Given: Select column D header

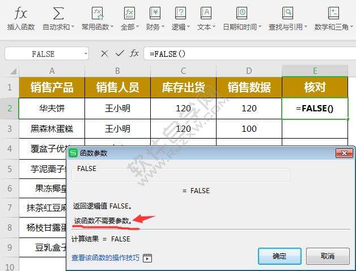Looking at the screenshot, I should point(249,71).
